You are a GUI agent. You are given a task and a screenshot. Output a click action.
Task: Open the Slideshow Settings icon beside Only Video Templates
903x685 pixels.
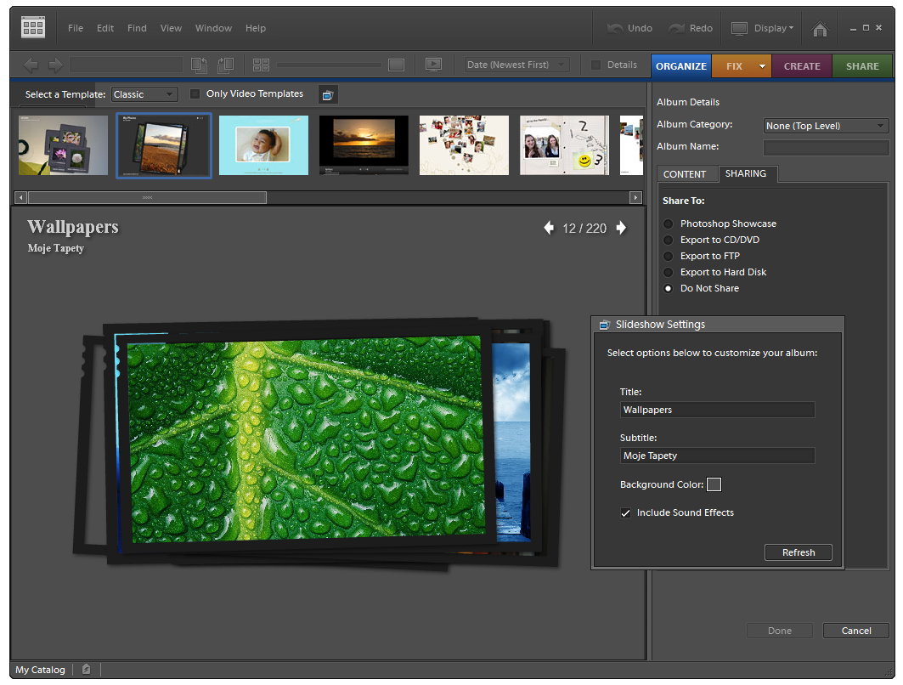328,95
